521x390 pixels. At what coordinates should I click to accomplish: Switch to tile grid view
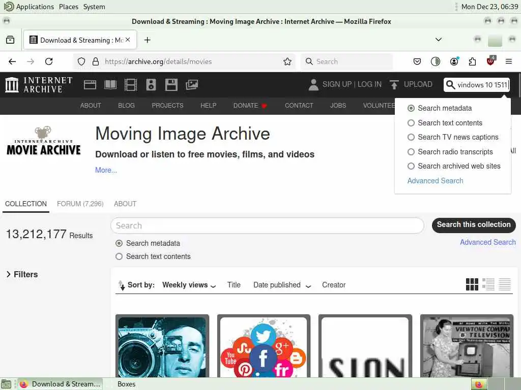click(472, 284)
